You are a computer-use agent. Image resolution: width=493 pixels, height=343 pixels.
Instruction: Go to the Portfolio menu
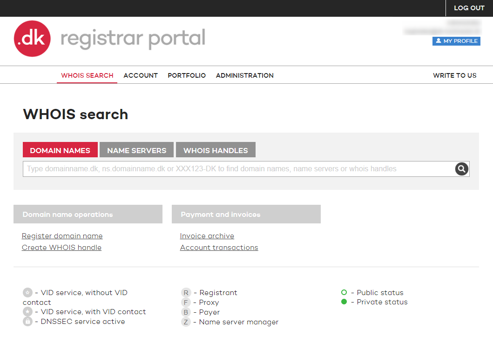(x=187, y=75)
